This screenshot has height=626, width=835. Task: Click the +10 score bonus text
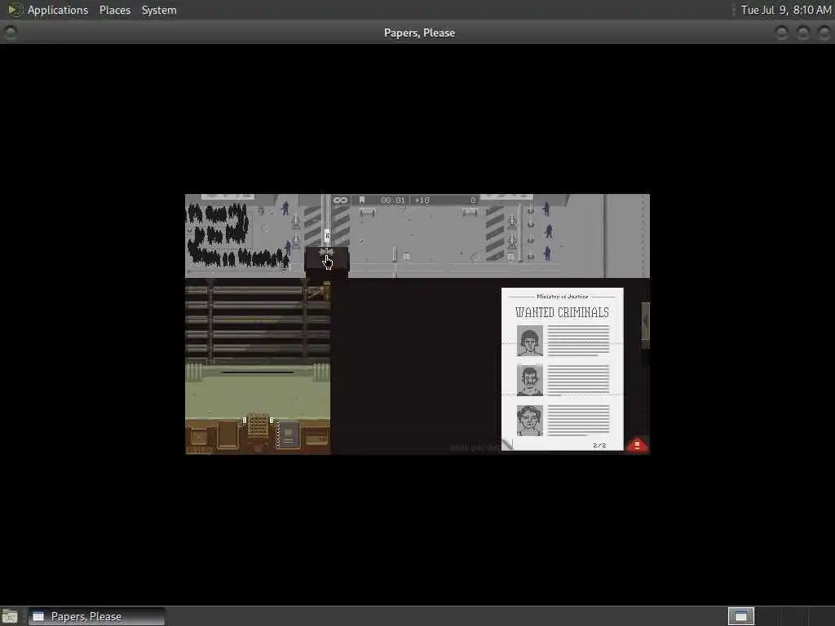[422, 201]
